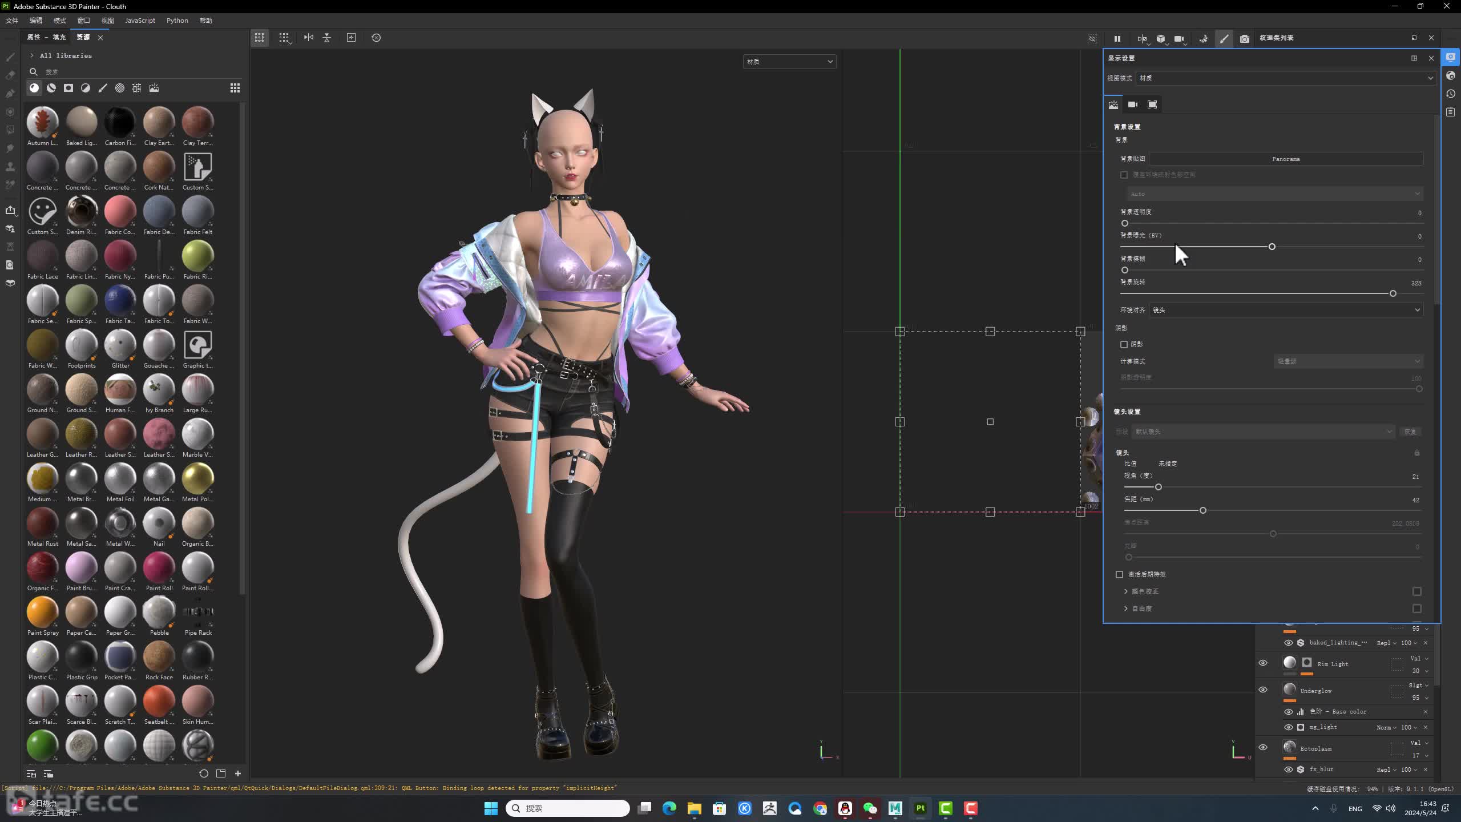Filter assets by brushes icon

(x=103, y=88)
